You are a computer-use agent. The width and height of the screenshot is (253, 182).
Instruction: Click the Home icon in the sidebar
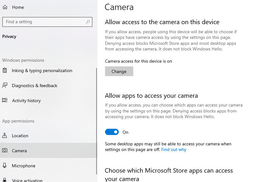[5, 7]
